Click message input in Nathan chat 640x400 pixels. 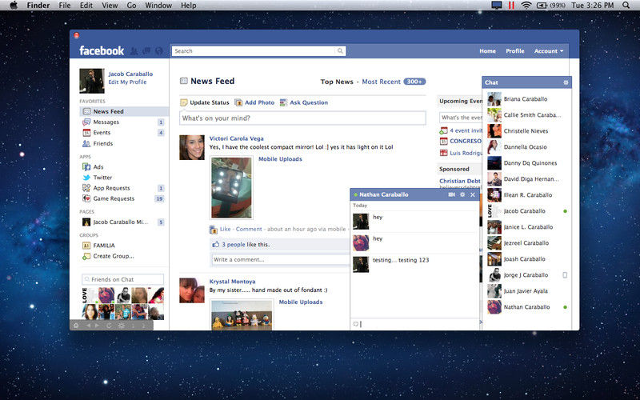414,324
